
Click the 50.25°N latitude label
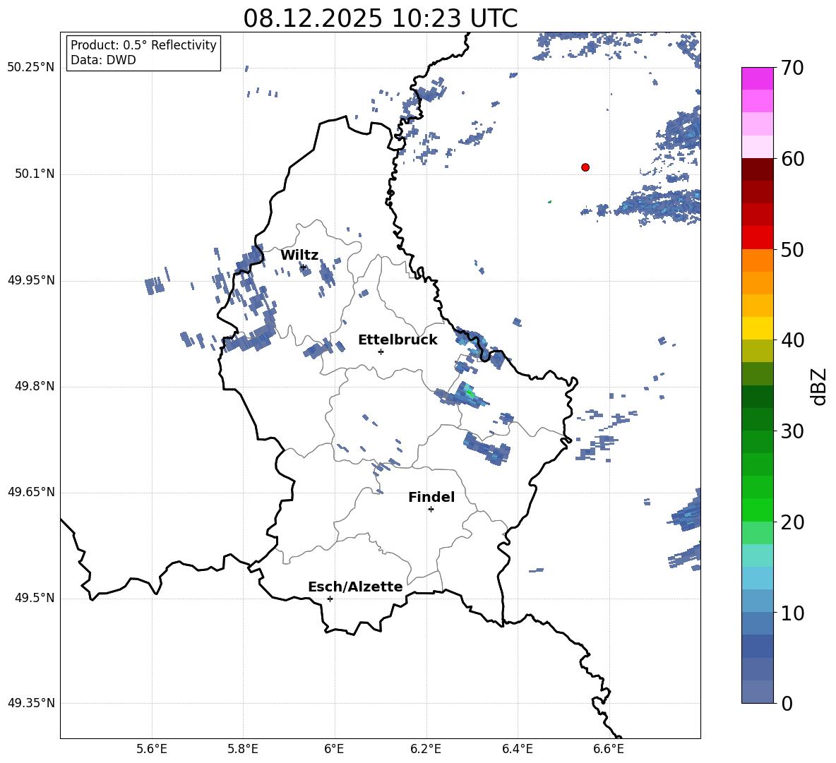(31, 68)
